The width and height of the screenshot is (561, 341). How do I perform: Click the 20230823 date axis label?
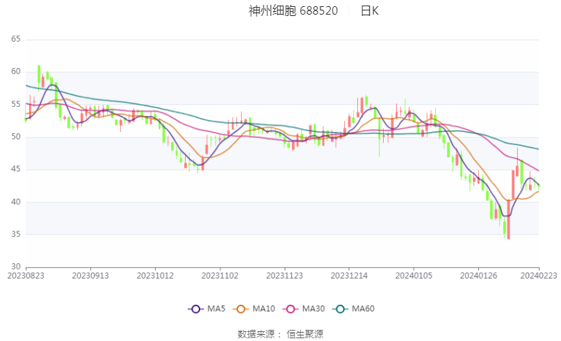tap(26, 276)
